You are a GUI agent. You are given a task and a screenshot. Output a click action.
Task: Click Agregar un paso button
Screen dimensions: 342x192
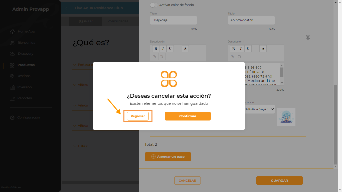168,157
